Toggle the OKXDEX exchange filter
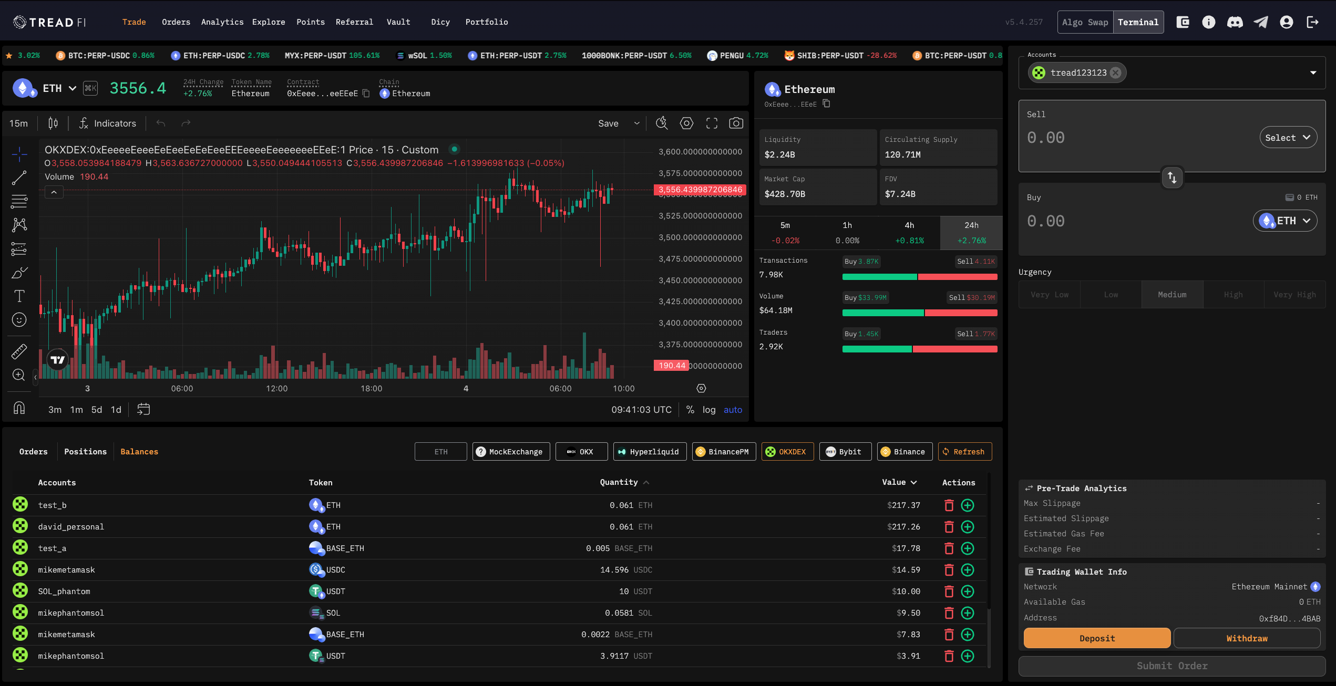Viewport: 1336px width, 686px height. [x=787, y=452]
